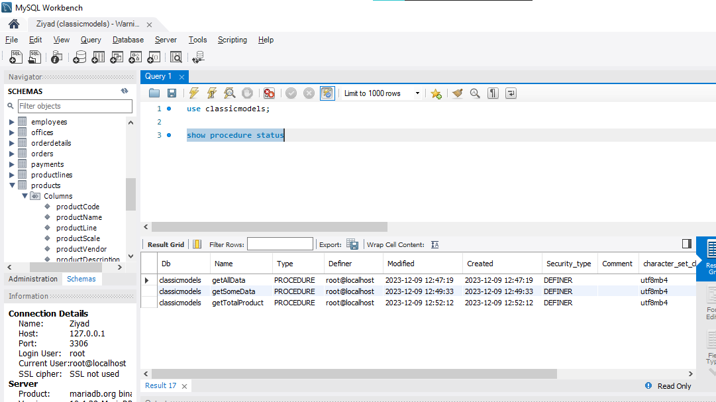Execute the selected query lightning icon
The image size is (716, 402).
(193, 93)
